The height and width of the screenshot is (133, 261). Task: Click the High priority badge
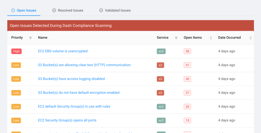coord(17,51)
